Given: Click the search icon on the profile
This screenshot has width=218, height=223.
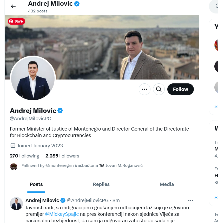Looking at the screenshot, I should [159, 89].
